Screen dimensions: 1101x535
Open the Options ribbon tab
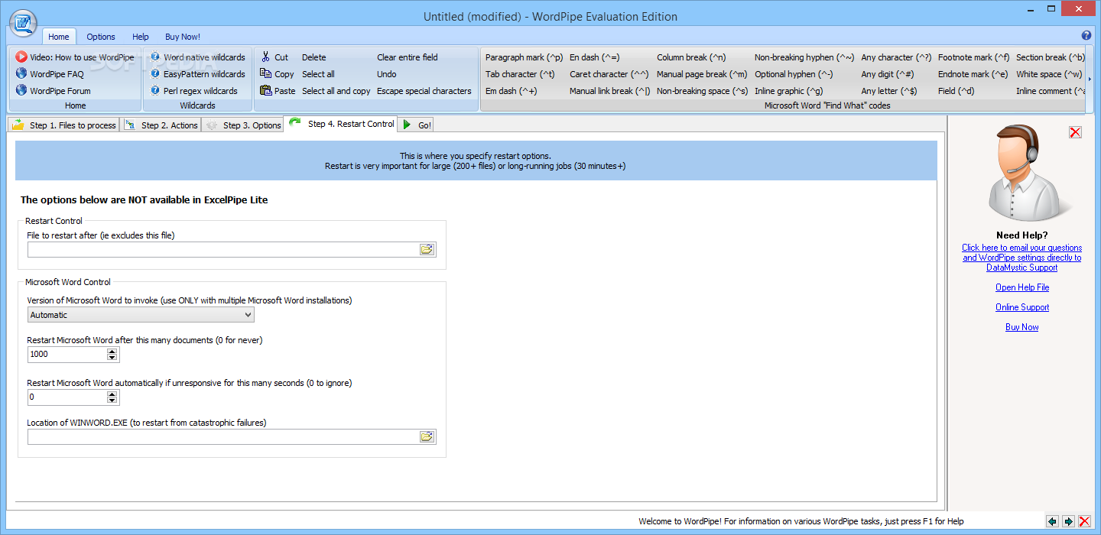[101, 37]
